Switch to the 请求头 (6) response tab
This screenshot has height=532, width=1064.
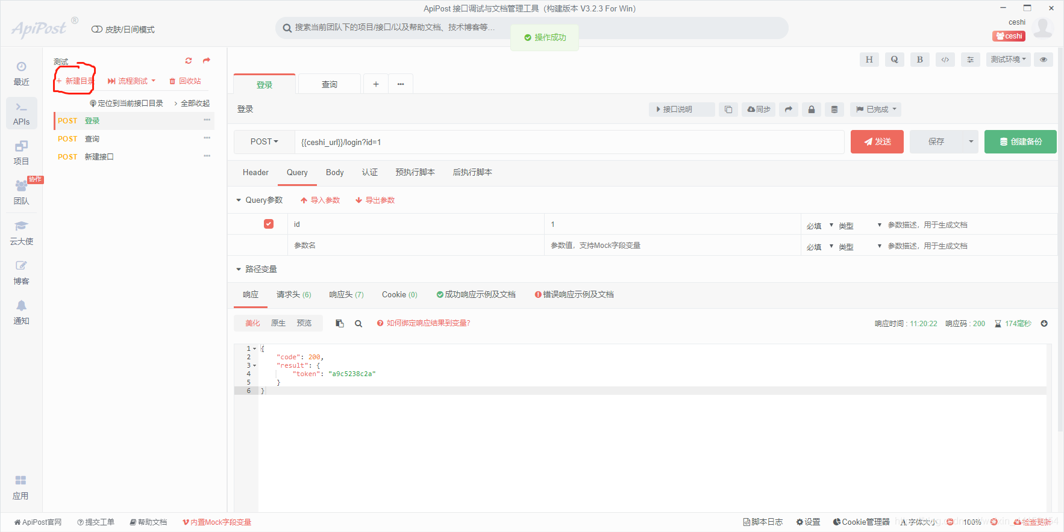293,294
